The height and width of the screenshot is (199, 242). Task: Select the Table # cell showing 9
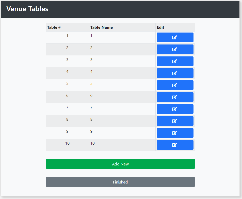tap(68, 133)
